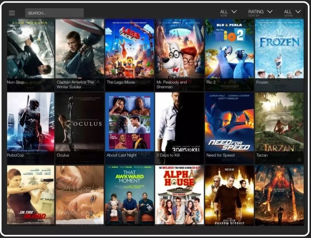
Task: Select the Say Goodbye to Innocence poster
Action: point(80,195)
